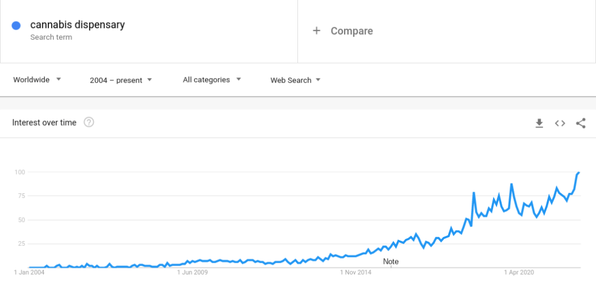Share the interest over time chart
The image size is (596, 286).
(x=580, y=123)
